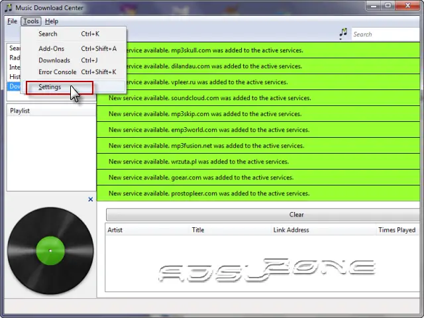Viewport: 424px width, 318px height.
Task: Open the File menu
Action: 12,21
